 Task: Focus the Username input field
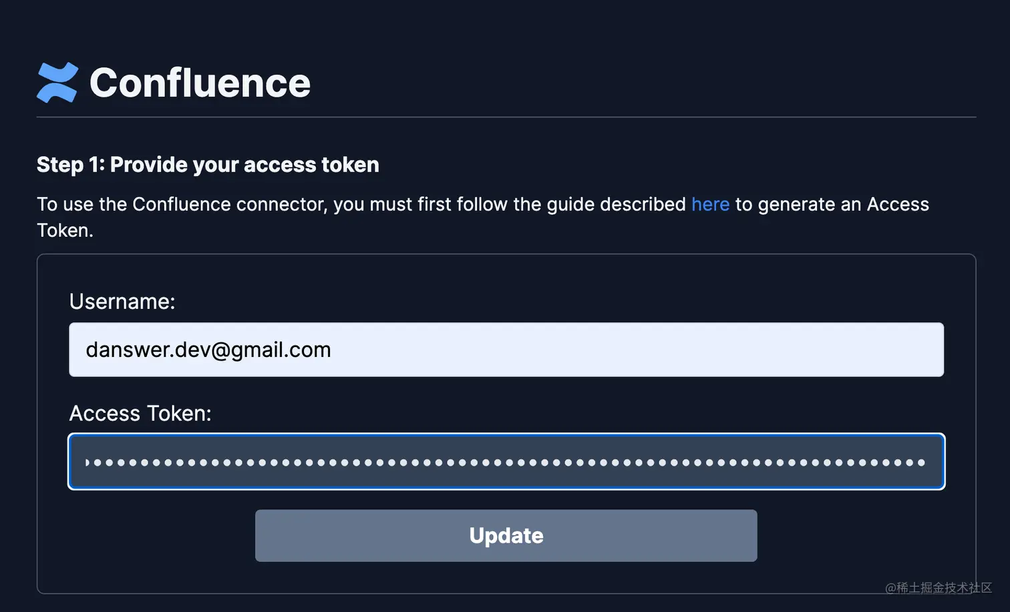click(506, 350)
